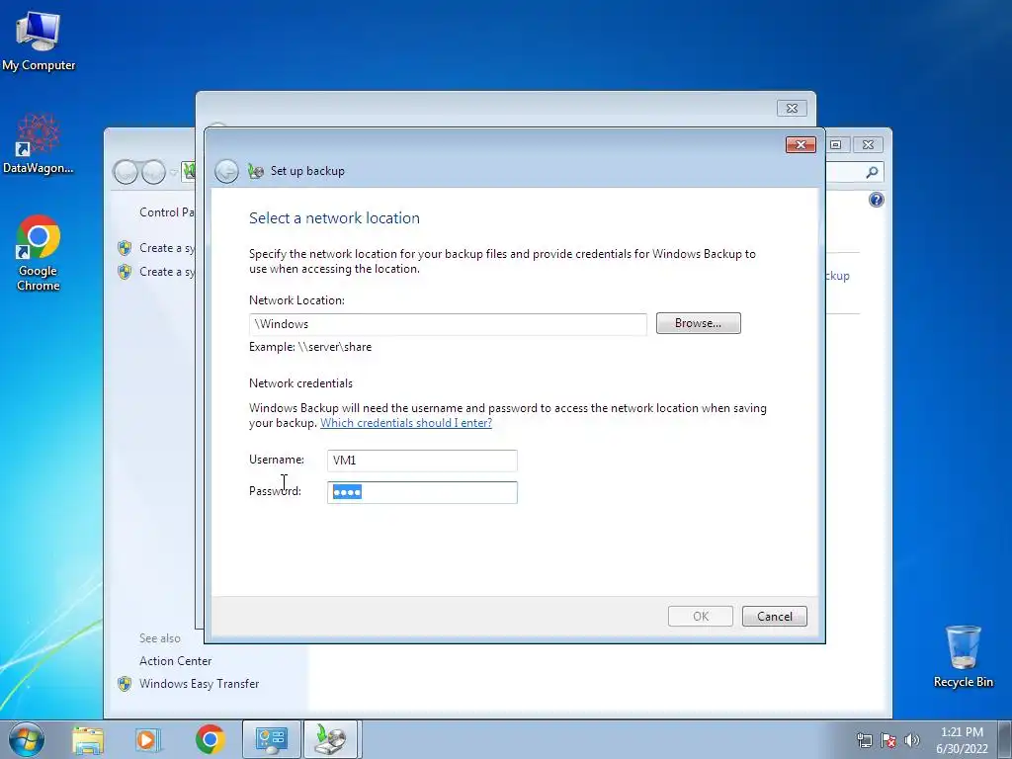Screen dimensions: 1012x759
Task: Open My Computer desktop icon
Action: tap(39, 42)
